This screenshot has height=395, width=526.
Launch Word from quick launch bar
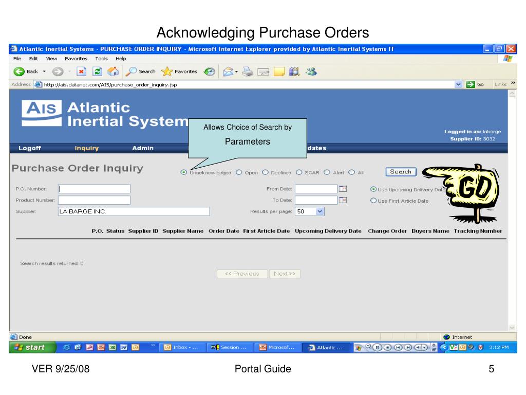(124, 347)
